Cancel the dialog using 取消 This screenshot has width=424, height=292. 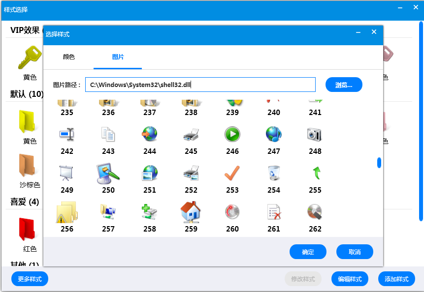[355, 252]
